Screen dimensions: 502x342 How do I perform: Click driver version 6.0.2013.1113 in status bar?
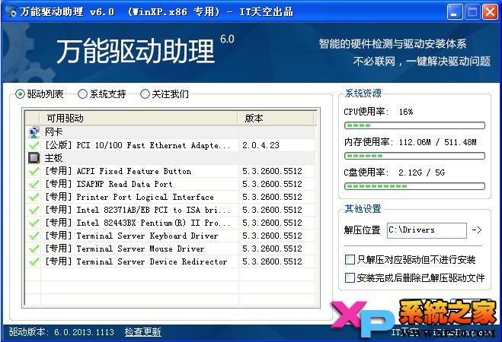[84, 332]
